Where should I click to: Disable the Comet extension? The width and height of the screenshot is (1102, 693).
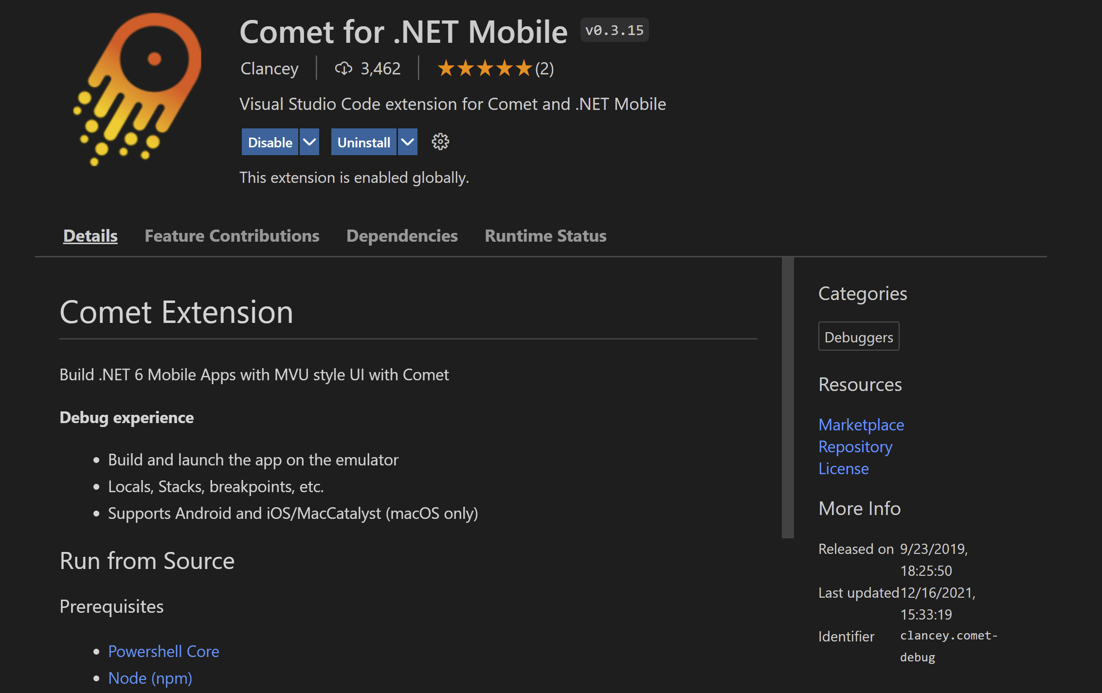(270, 142)
